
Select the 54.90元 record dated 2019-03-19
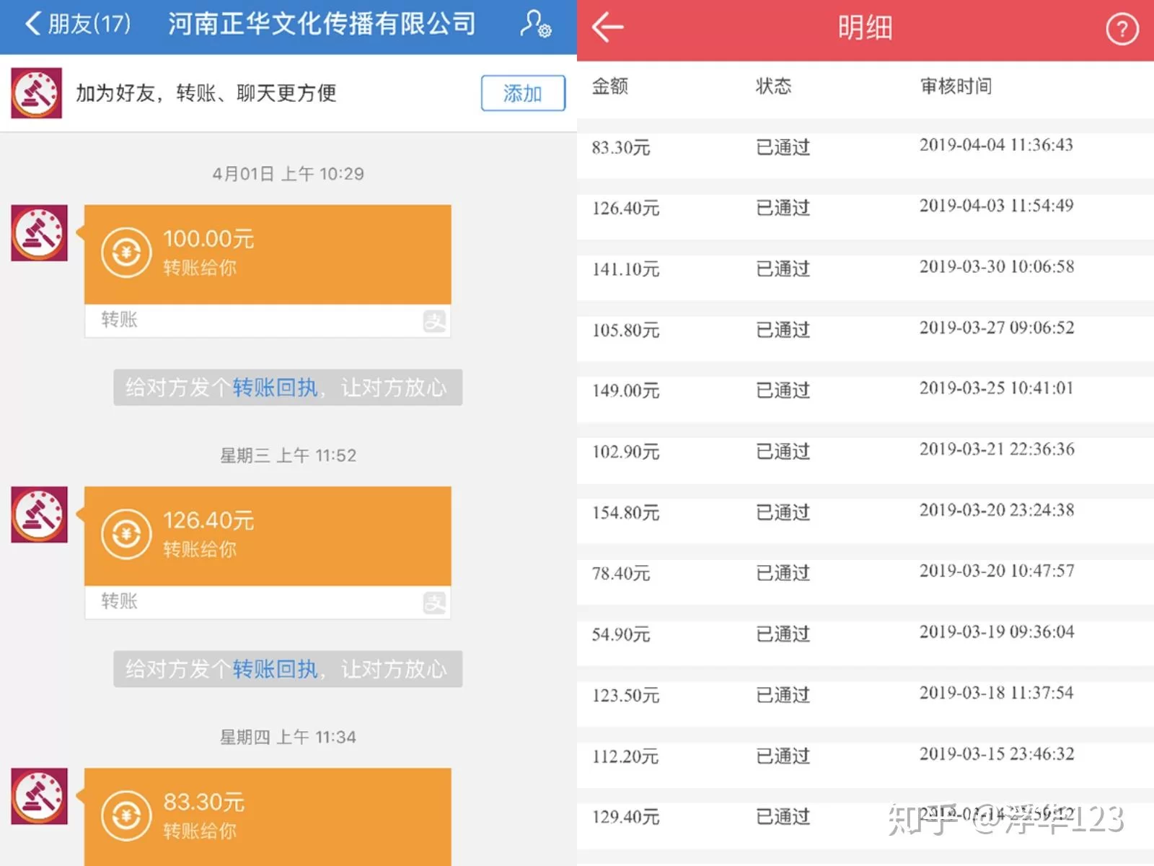(x=865, y=634)
